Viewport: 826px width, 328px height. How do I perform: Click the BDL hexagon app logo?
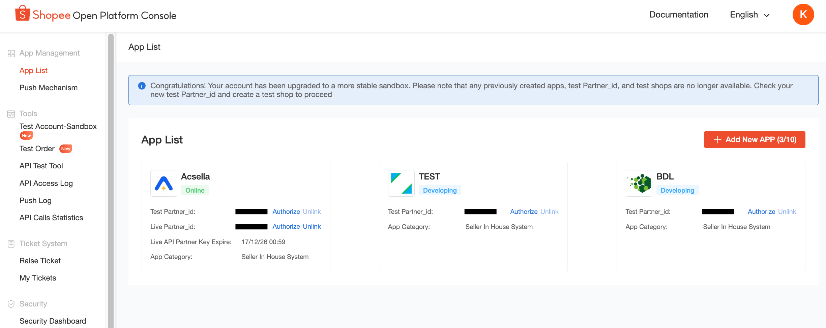pos(639,183)
